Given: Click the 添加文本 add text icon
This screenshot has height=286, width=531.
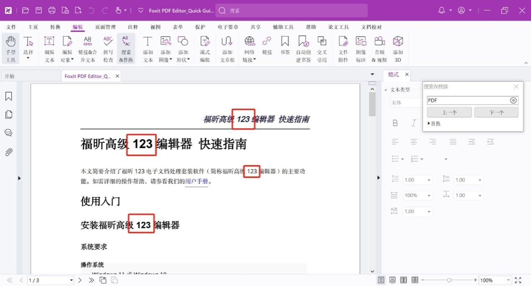Looking at the screenshot, I should pos(148,49).
